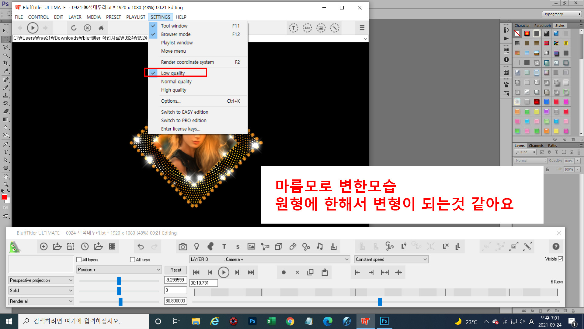584x329 pixels.
Task: Click the home icon in the browser toolbar
Action: [x=101, y=28]
